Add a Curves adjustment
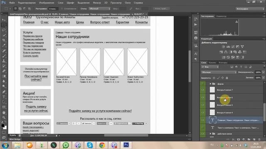The height and width of the screenshot is (149, 266). point(233,47)
